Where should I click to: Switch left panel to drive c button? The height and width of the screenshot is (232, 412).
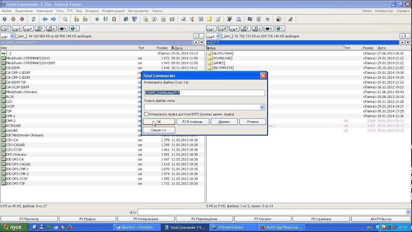coord(6,29)
